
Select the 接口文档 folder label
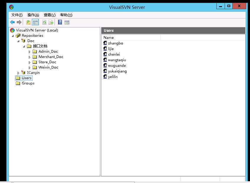click(x=40, y=46)
